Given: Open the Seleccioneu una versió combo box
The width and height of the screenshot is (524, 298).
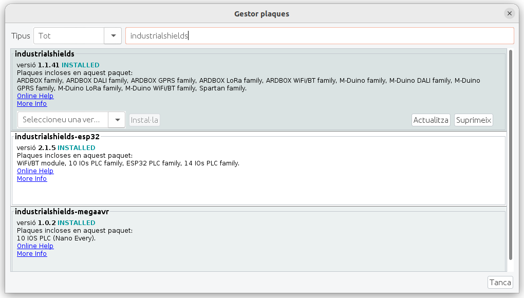Looking at the screenshot, I should pos(71,120).
